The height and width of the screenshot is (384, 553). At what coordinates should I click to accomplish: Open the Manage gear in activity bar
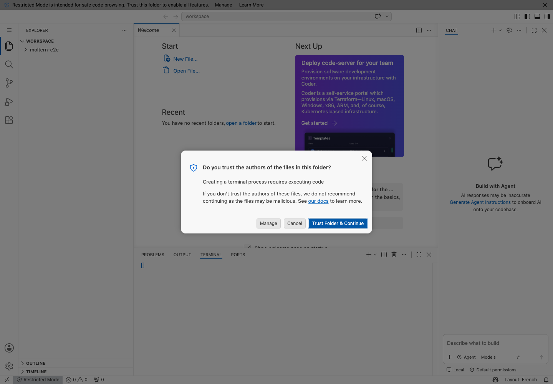point(9,366)
